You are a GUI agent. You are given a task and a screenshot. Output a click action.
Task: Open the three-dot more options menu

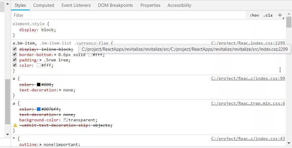tap(280, 70)
